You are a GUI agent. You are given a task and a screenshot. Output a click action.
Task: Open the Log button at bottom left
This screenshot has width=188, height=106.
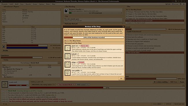coord(5,104)
